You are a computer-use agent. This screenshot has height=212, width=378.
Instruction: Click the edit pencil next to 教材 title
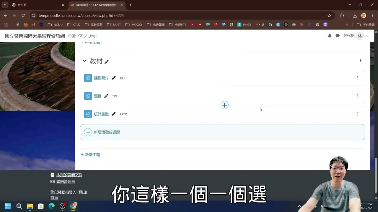click(x=107, y=62)
